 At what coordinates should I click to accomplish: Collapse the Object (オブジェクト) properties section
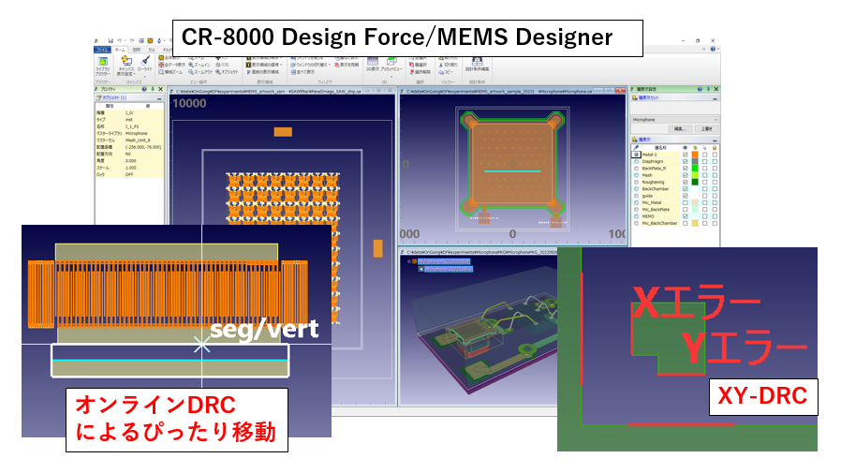pyautogui.click(x=159, y=98)
